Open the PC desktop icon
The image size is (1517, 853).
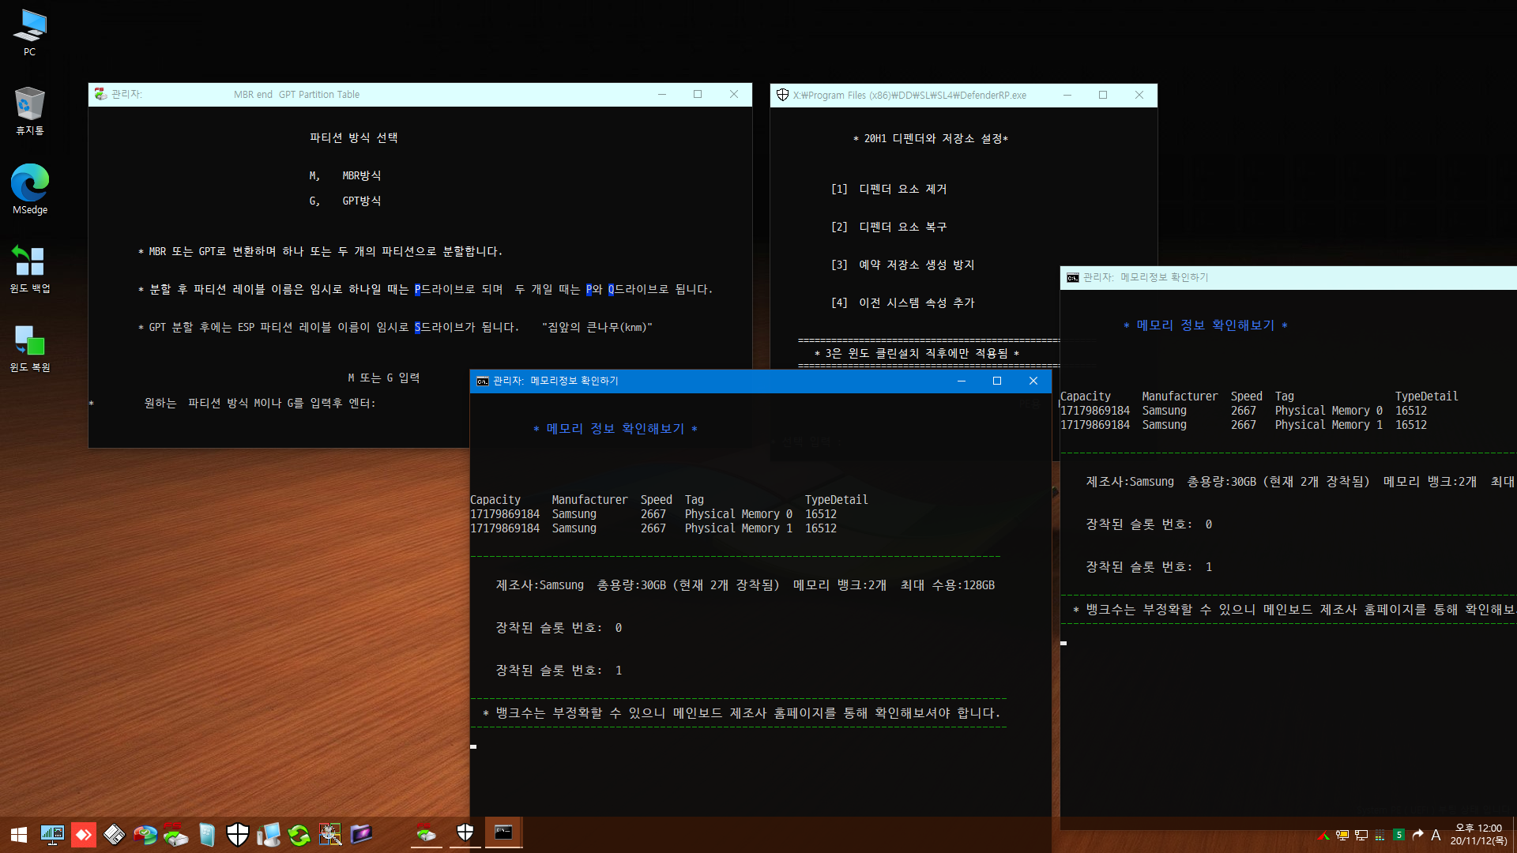(x=30, y=32)
